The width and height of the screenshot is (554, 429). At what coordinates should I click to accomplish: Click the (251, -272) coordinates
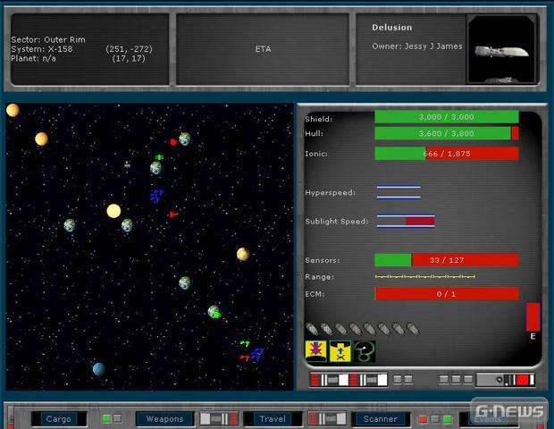(x=129, y=49)
